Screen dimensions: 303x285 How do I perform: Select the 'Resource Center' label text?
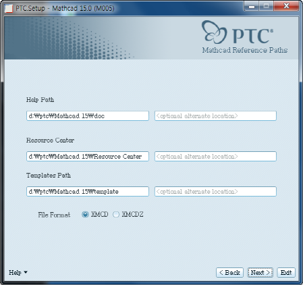(50, 140)
